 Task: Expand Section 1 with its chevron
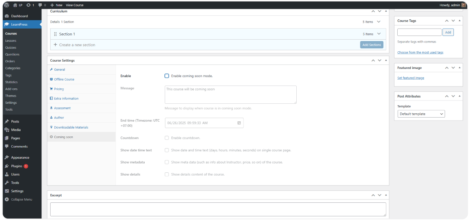pyautogui.click(x=379, y=34)
